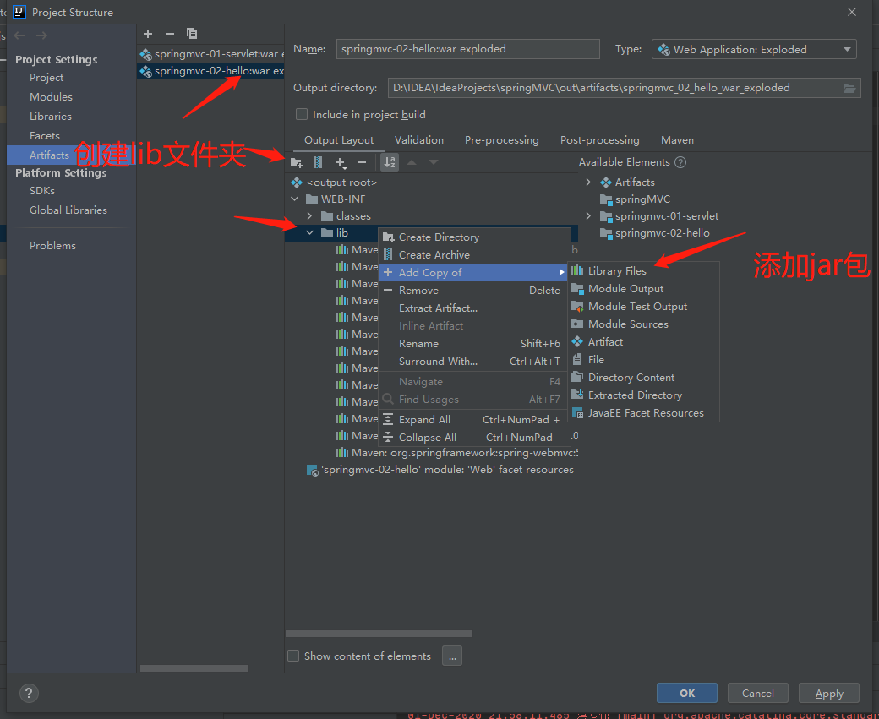This screenshot has height=719, width=879.
Task: Choose Remove from context menu
Action: (473, 291)
